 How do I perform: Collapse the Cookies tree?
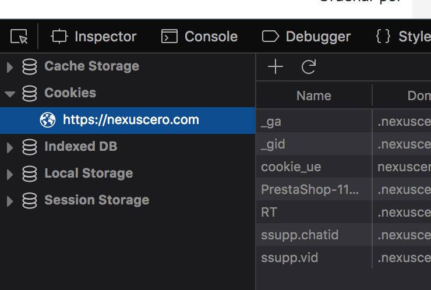[x=10, y=94]
